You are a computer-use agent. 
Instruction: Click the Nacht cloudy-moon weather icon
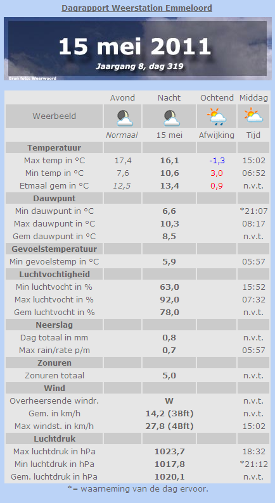pos(172,118)
